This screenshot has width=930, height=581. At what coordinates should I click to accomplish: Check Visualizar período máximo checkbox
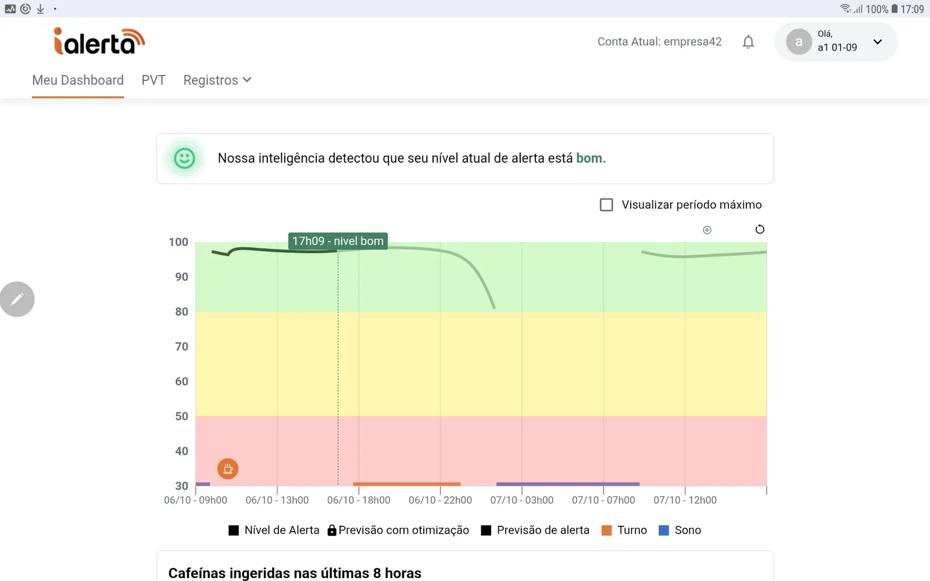coord(606,205)
